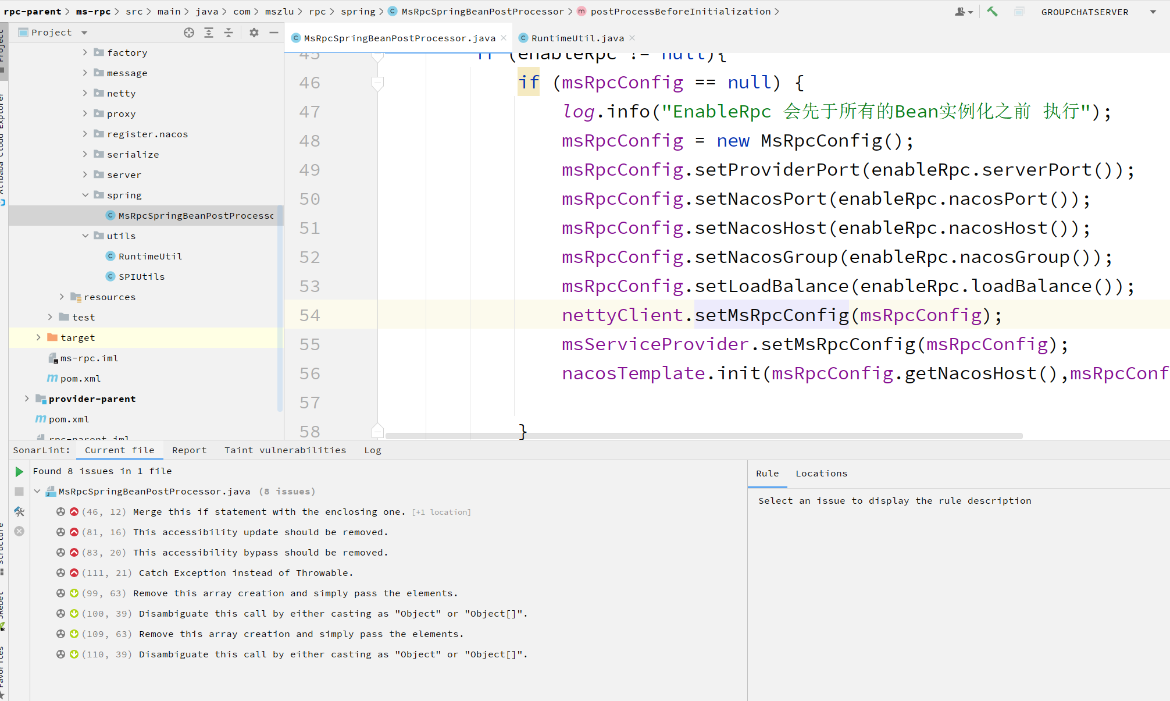Screen dimensions: 1170x701
Task: Expand the target folder
Action: [38, 337]
